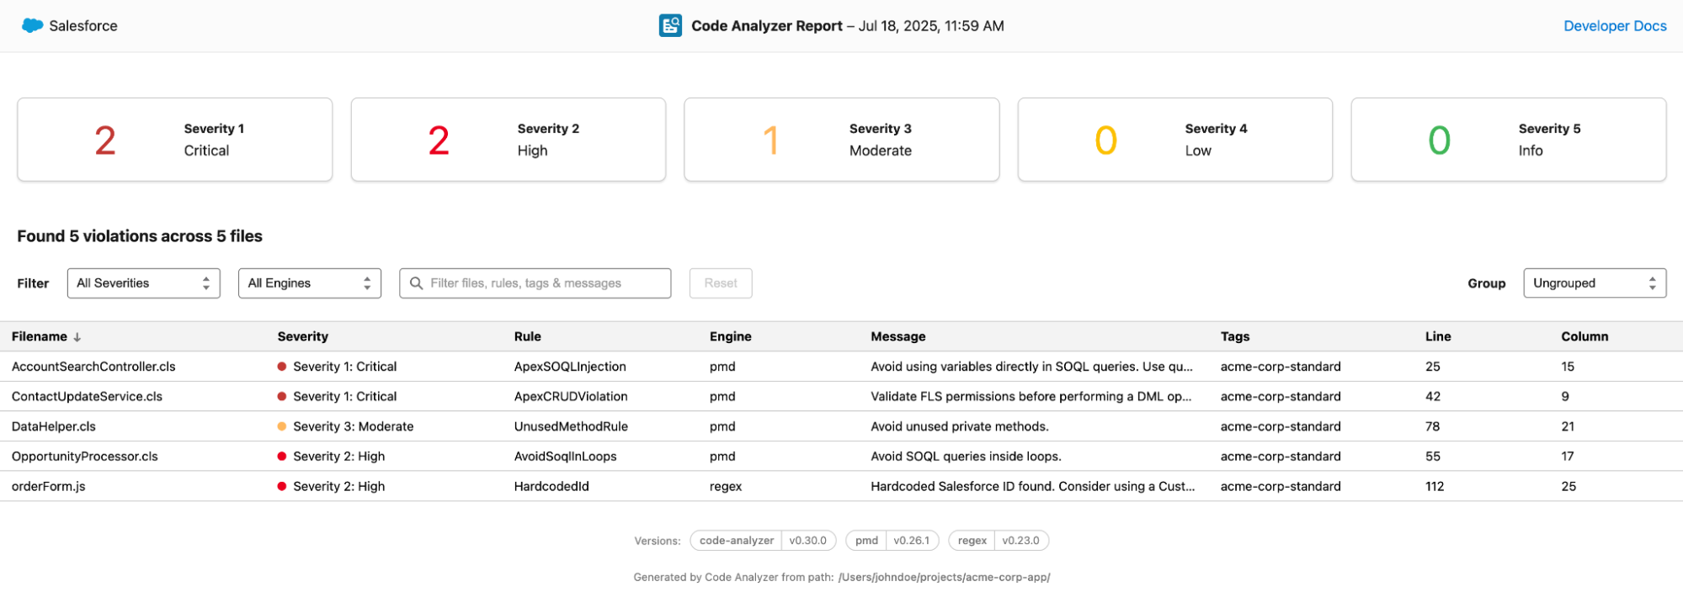
Task: Click severity dot for ContactUpdateService.cls row
Action: coord(282,397)
